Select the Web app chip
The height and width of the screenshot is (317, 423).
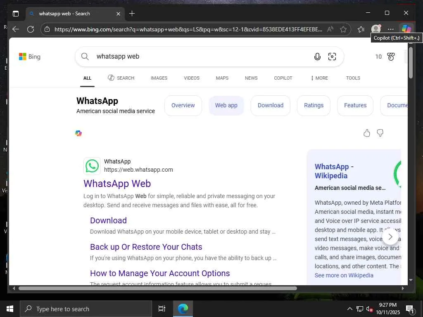[x=226, y=105]
